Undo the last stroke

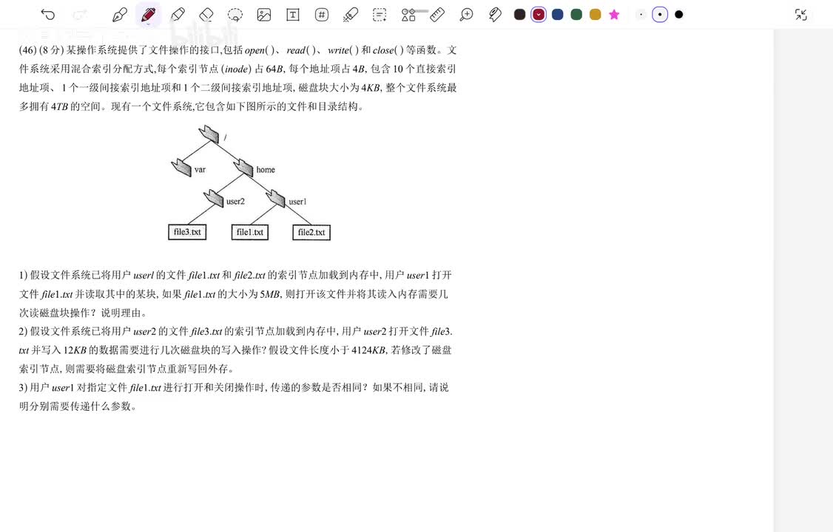[x=48, y=15]
